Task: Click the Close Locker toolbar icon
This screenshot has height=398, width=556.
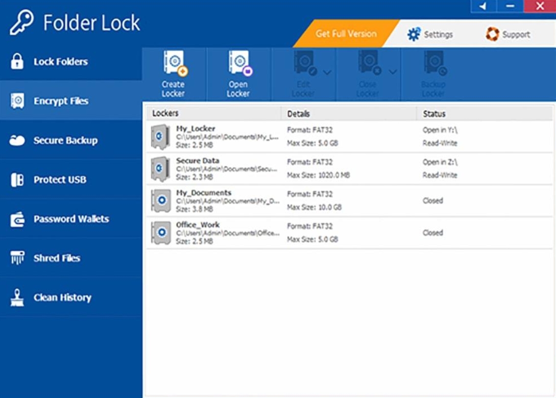Action: [370, 64]
